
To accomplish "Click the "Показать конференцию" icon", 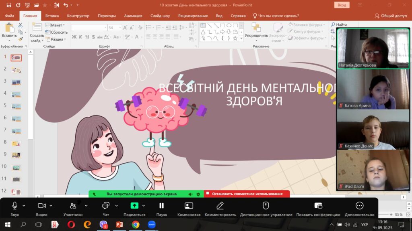I will click(318, 206).
